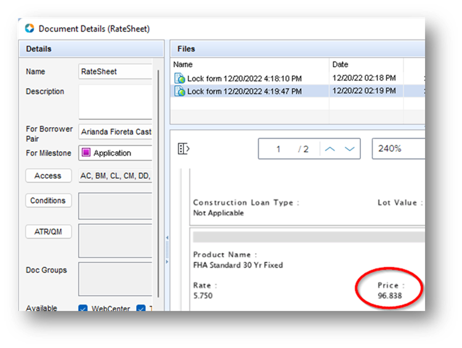Click the For Borrower Pair field
This screenshot has width=462, height=348.
[x=115, y=131]
